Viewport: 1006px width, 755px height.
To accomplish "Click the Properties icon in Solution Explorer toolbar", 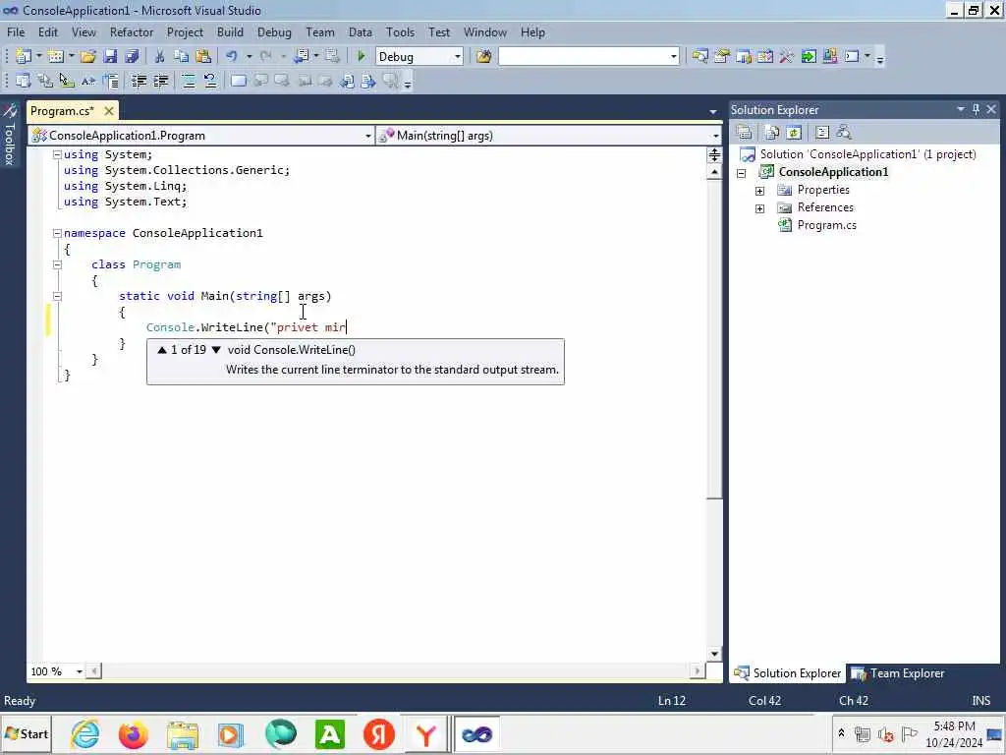I will [x=745, y=133].
